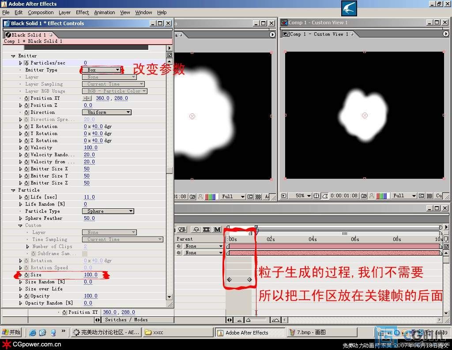Open the Full resolution dropdown in Custom View

coord(404,196)
